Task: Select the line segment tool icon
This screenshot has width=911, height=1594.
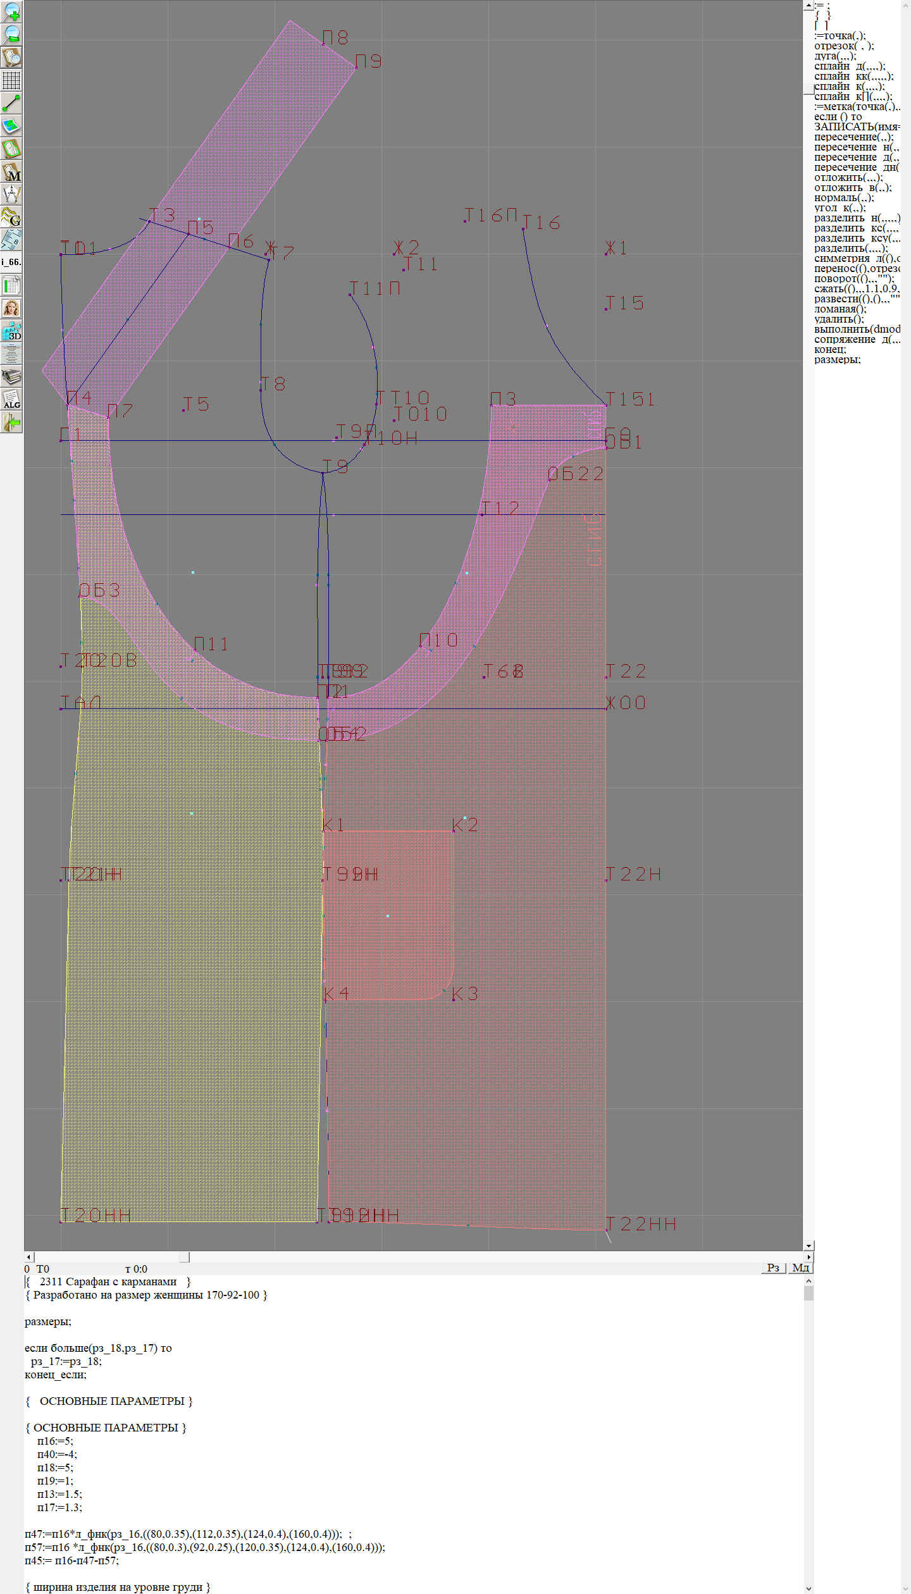Action: [x=11, y=103]
